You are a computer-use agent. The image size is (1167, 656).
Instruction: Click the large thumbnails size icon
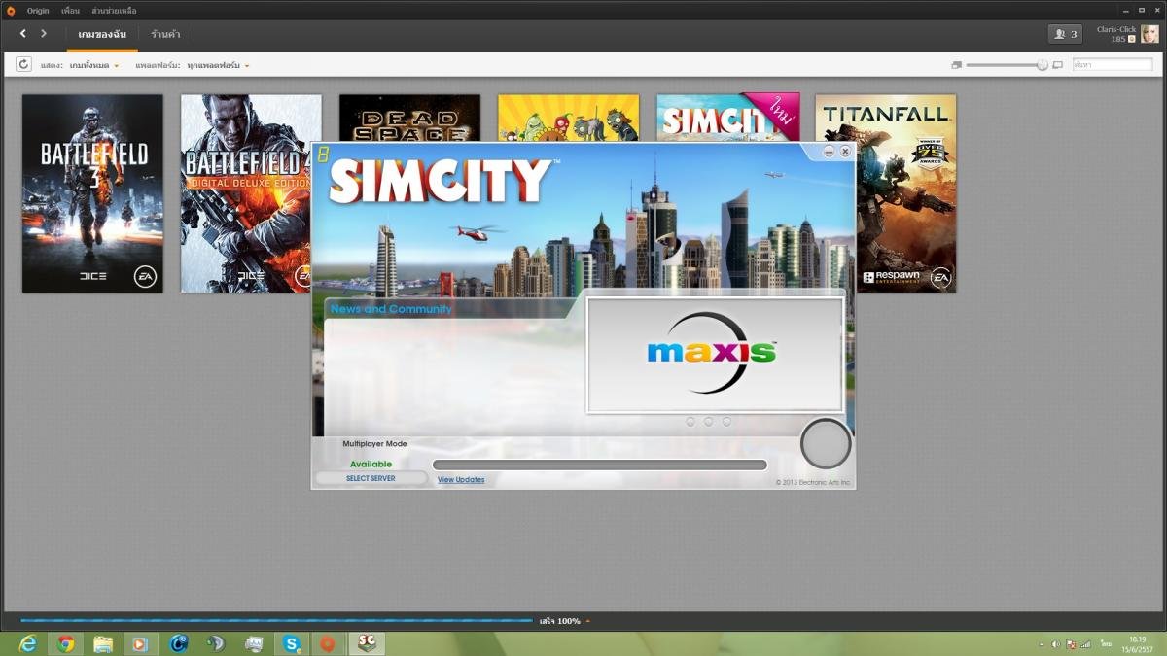tap(1058, 65)
